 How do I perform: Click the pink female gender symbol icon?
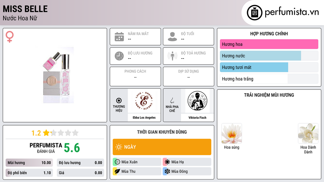(9, 37)
